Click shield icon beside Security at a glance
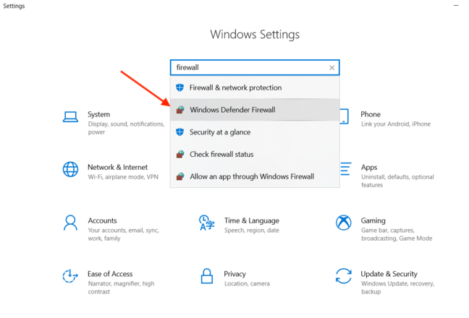The image size is (469, 318). 179,132
